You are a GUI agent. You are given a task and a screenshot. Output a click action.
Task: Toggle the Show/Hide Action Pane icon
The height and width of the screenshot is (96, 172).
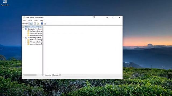[x=45, y=24]
